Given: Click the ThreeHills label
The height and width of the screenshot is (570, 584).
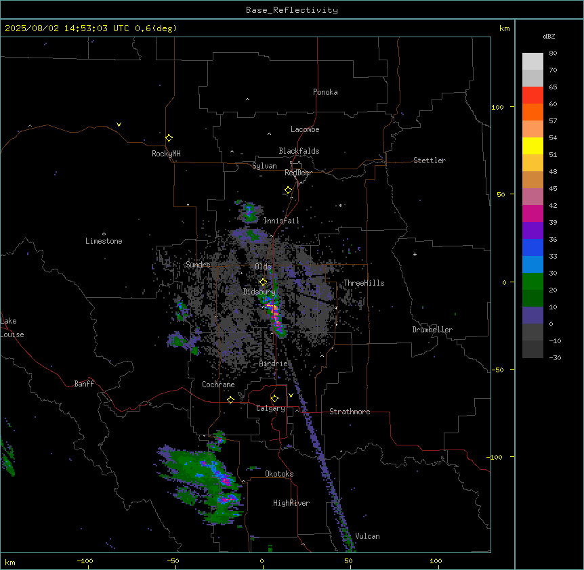Looking at the screenshot, I should click(x=364, y=283).
